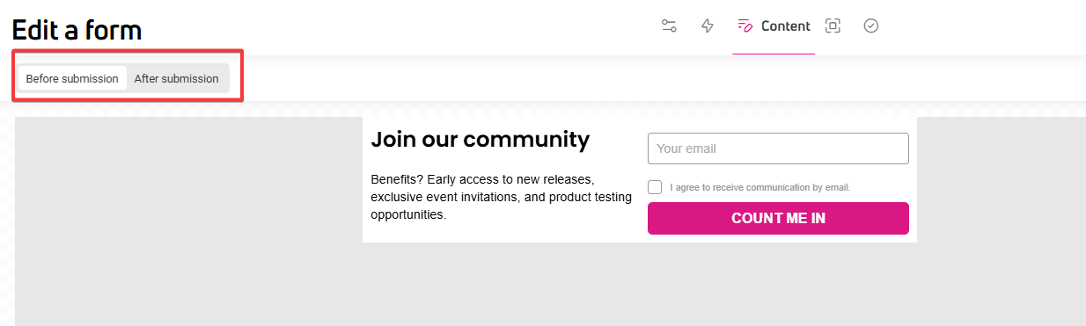Select the Before submission view

pyautogui.click(x=72, y=78)
